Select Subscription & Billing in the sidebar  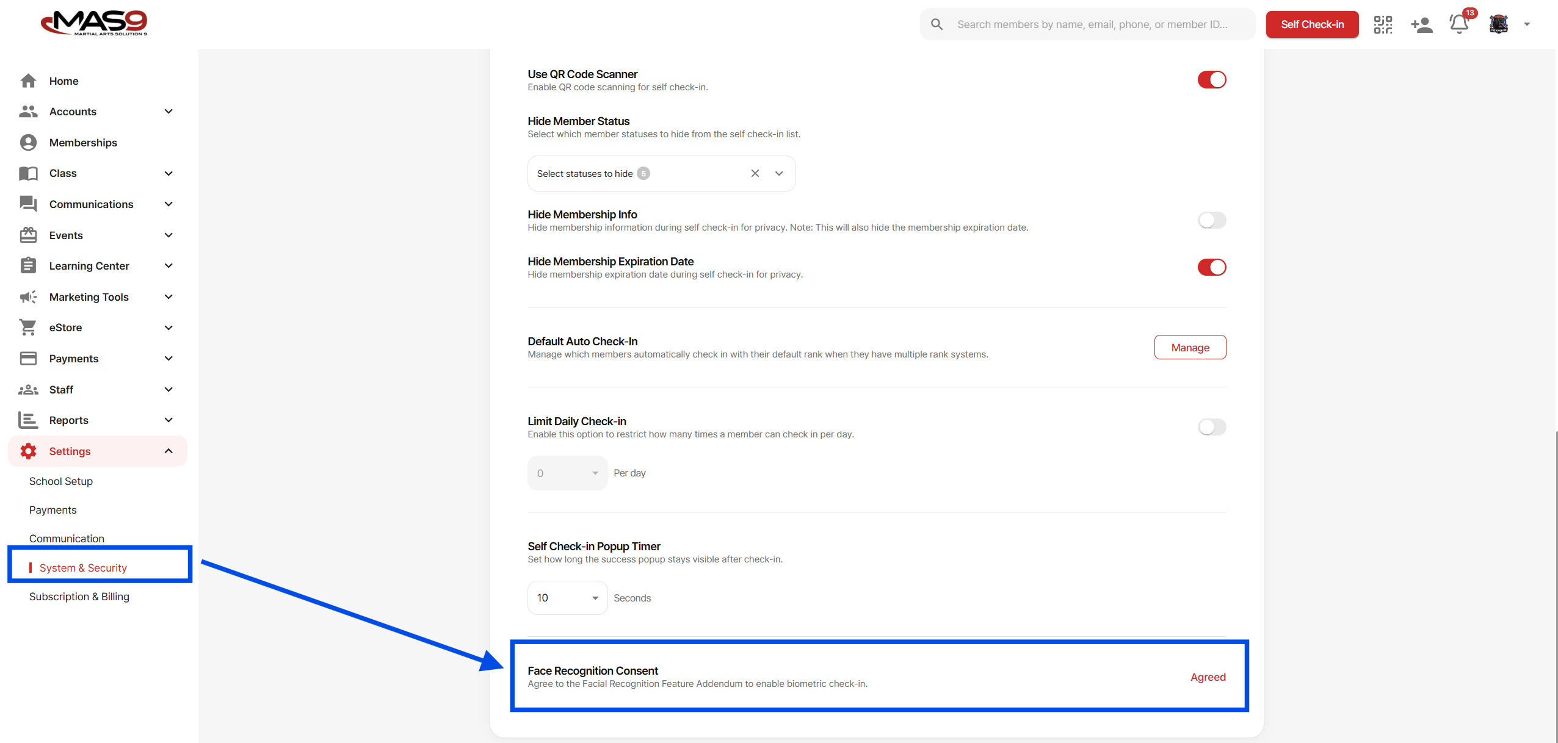[79, 597]
